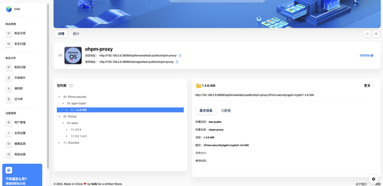
Task: Refresh the package list
Action: tap(71, 86)
